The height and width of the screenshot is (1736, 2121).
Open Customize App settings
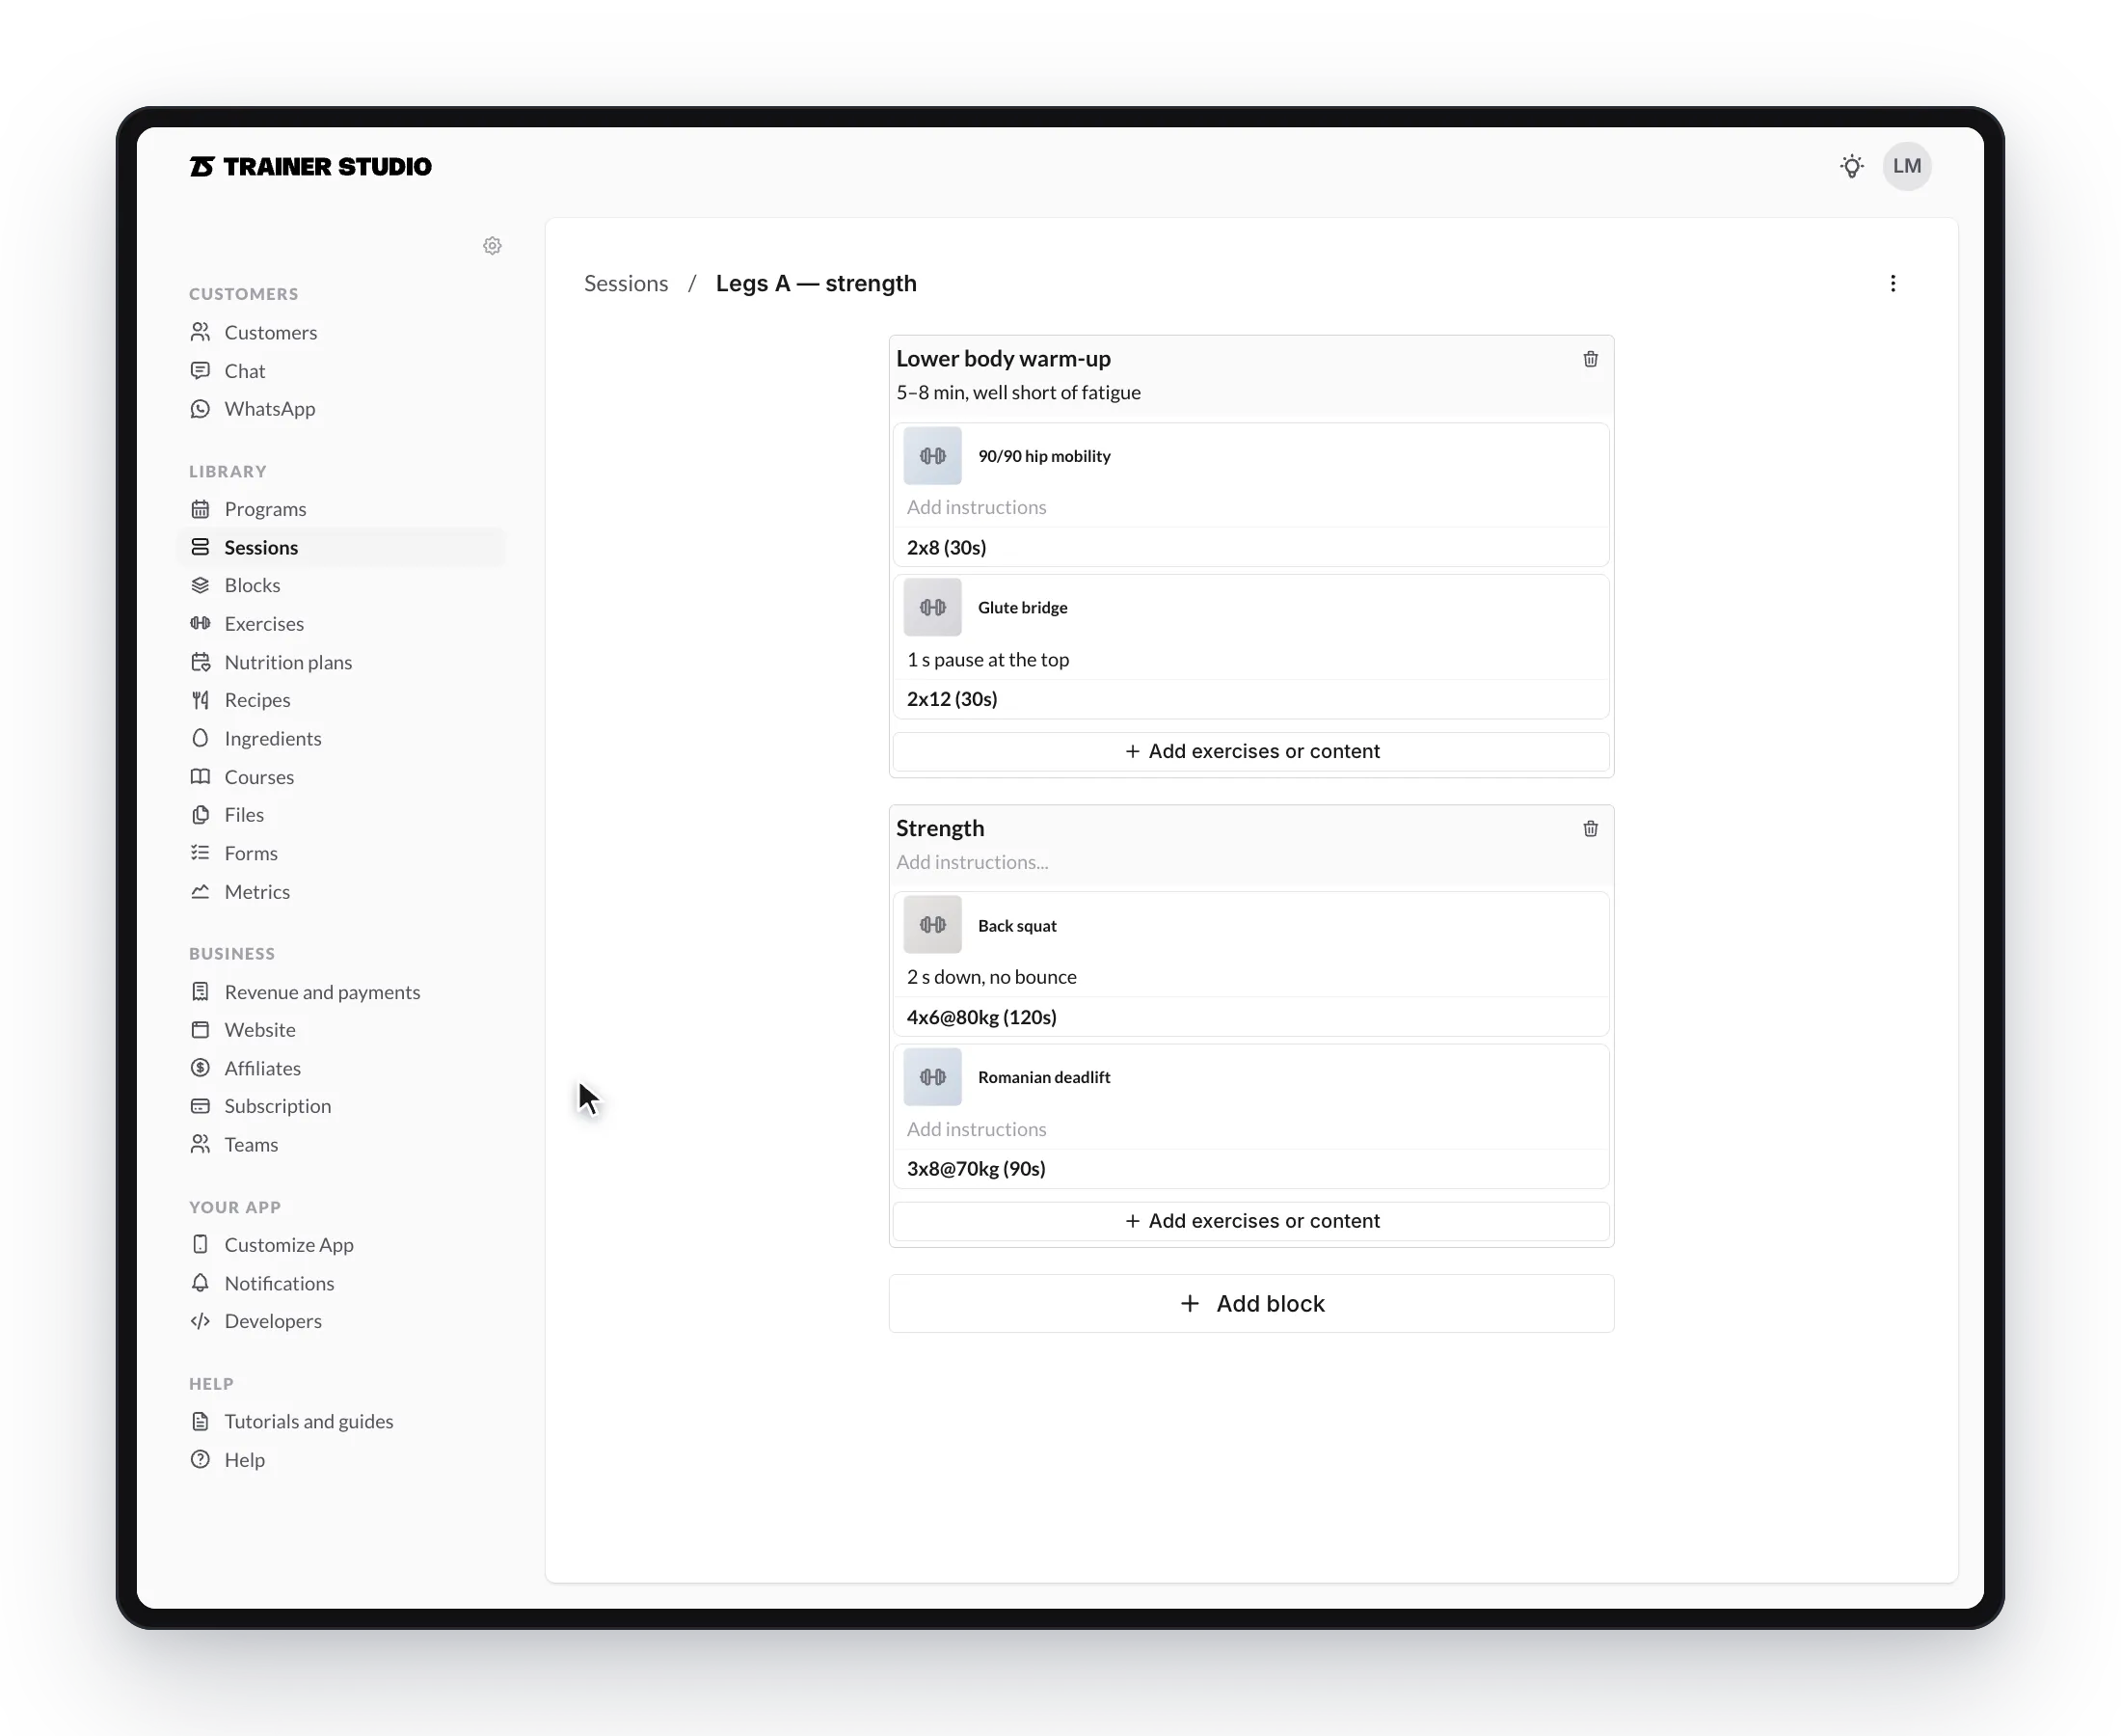[x=342, y=1245]
